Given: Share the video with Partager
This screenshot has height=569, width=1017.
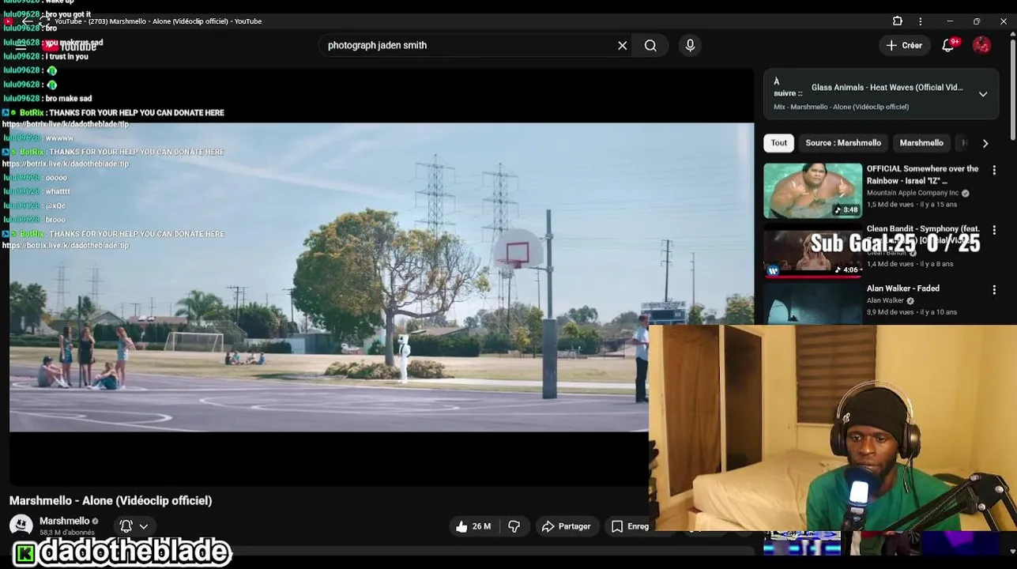Looking at the screenshot, I should tap(566, 526).
